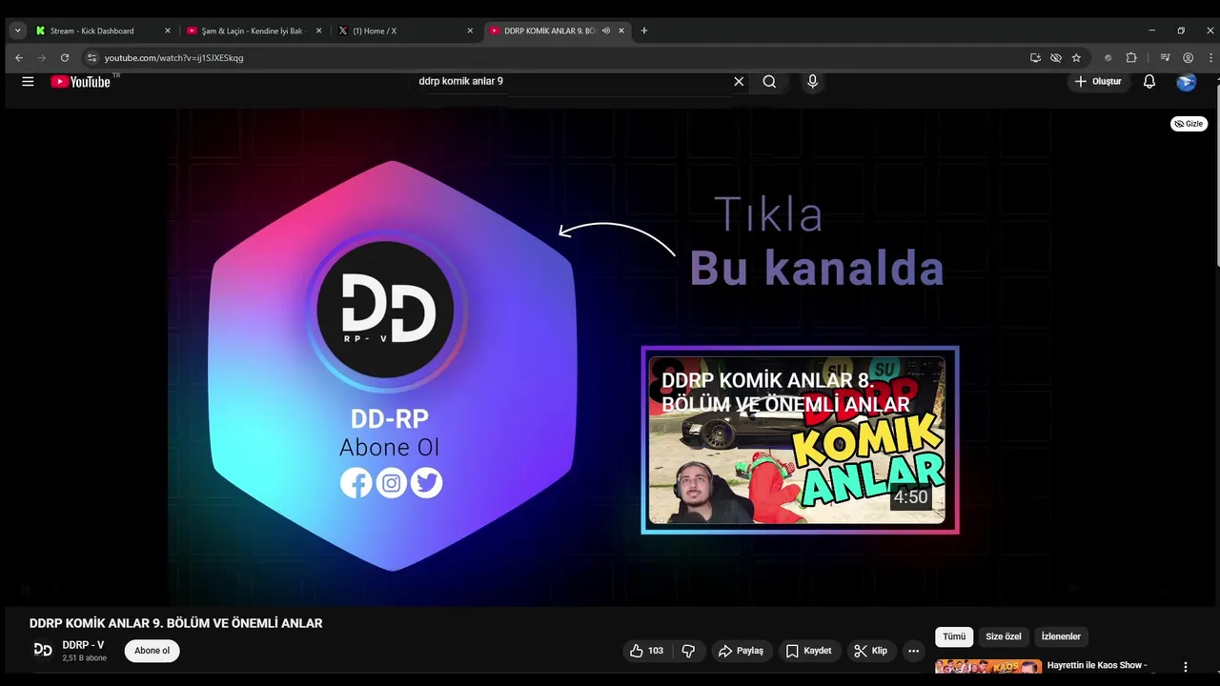
Task: Bookmark this page with star icon
Action: pos(1076,58)
